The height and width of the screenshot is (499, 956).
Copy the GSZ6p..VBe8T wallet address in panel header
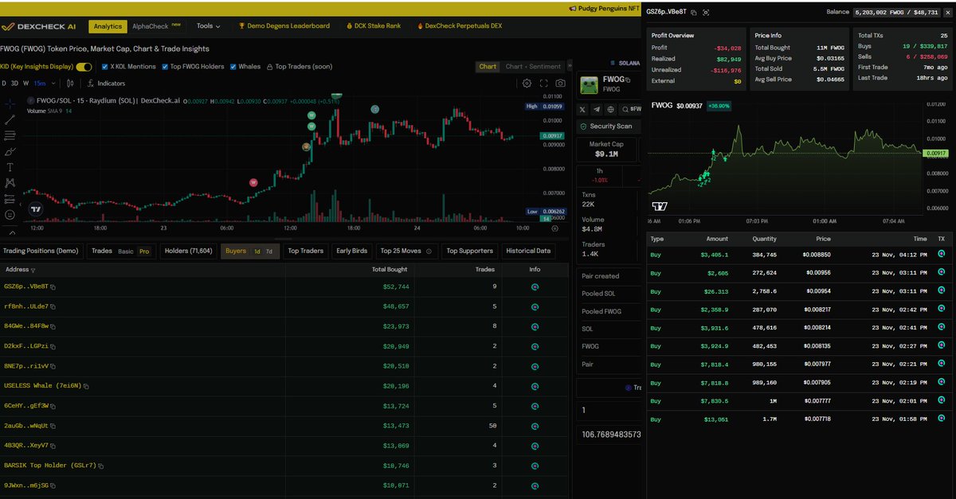pyautogui.click(x=694, y=13)
